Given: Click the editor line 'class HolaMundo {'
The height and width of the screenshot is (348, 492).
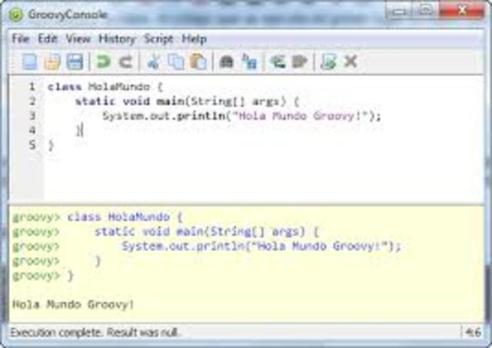Looking at the screenshot, I should coord(105,87).
